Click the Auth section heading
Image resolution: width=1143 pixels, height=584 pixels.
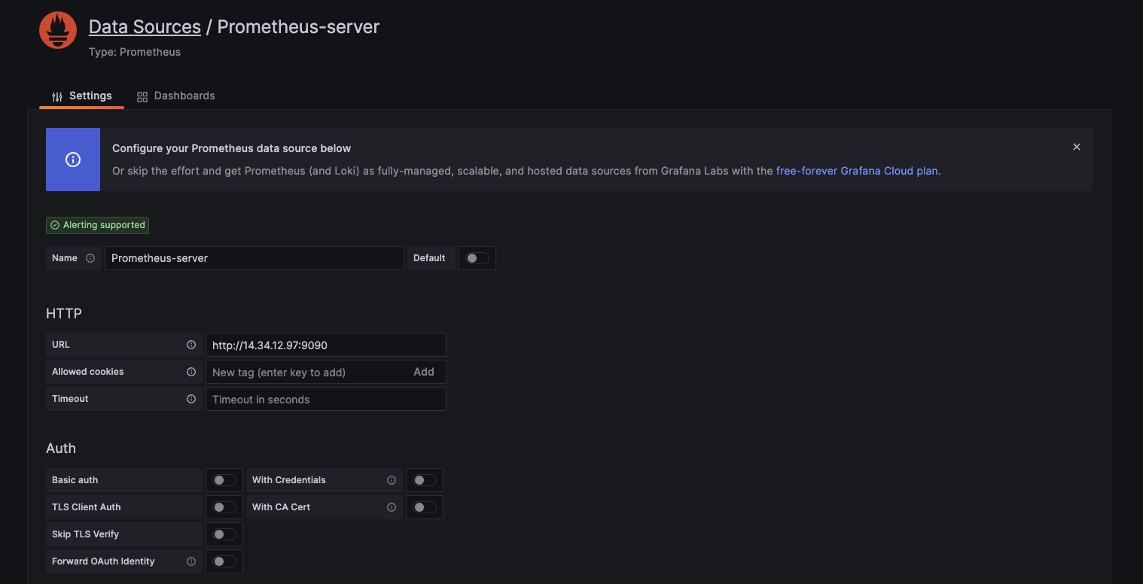61,448
